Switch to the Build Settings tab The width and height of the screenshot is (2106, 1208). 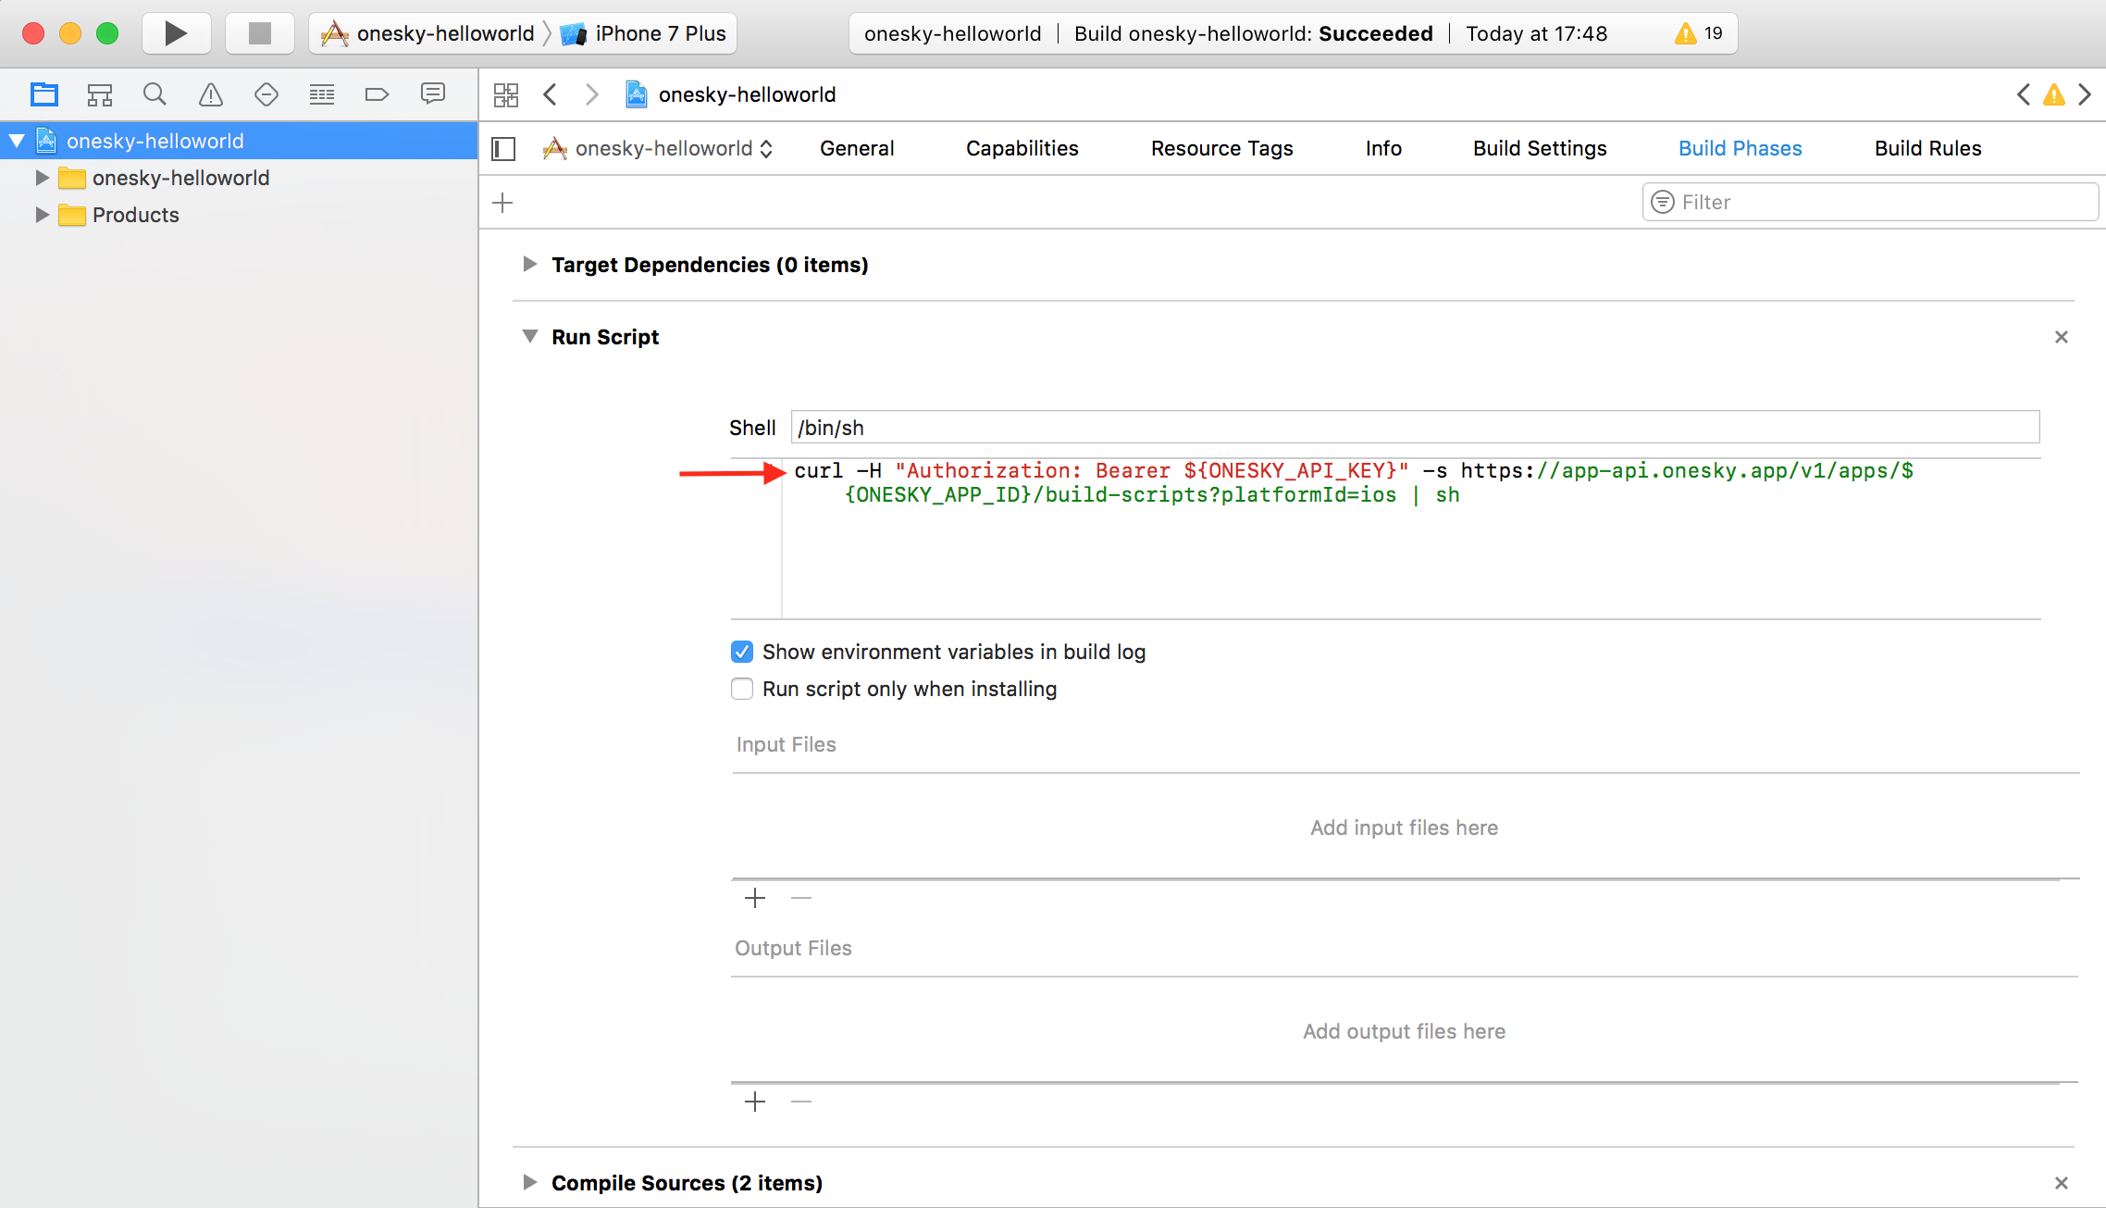[x=1540, y=148]
